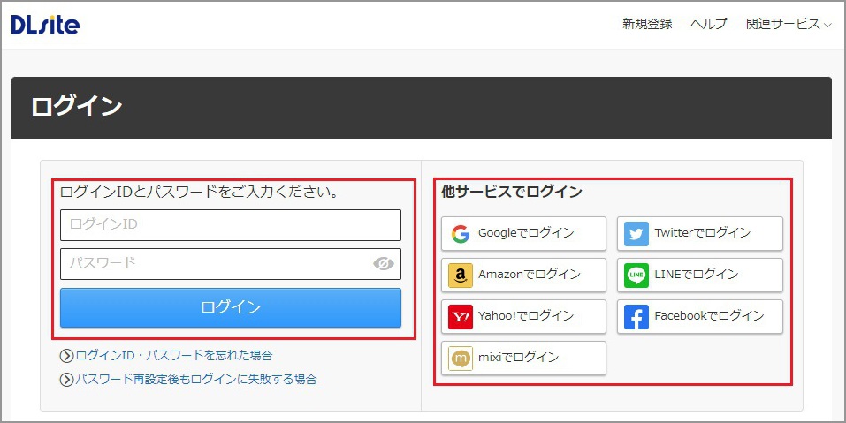Image resolution: width=846 pixels, height=423 pixels.
Task: Open 新規登録 in the header
Action: (647, 24)
